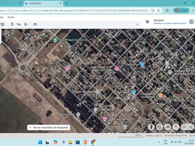Open a new browser tab
195x146 pixels.
67,3
